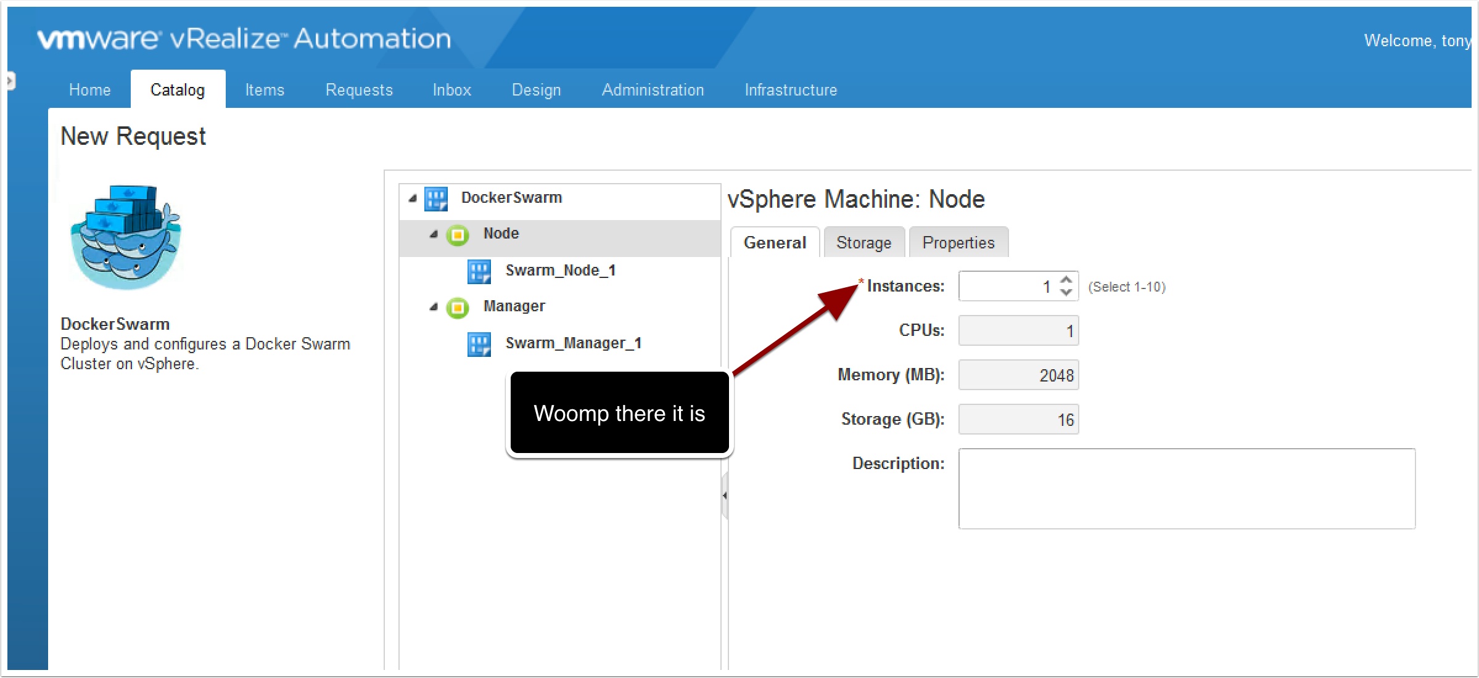This screenshot has height=678, width=1479.
Task: Select the DockerSwarm tree item
Action: tap(511, 198)
